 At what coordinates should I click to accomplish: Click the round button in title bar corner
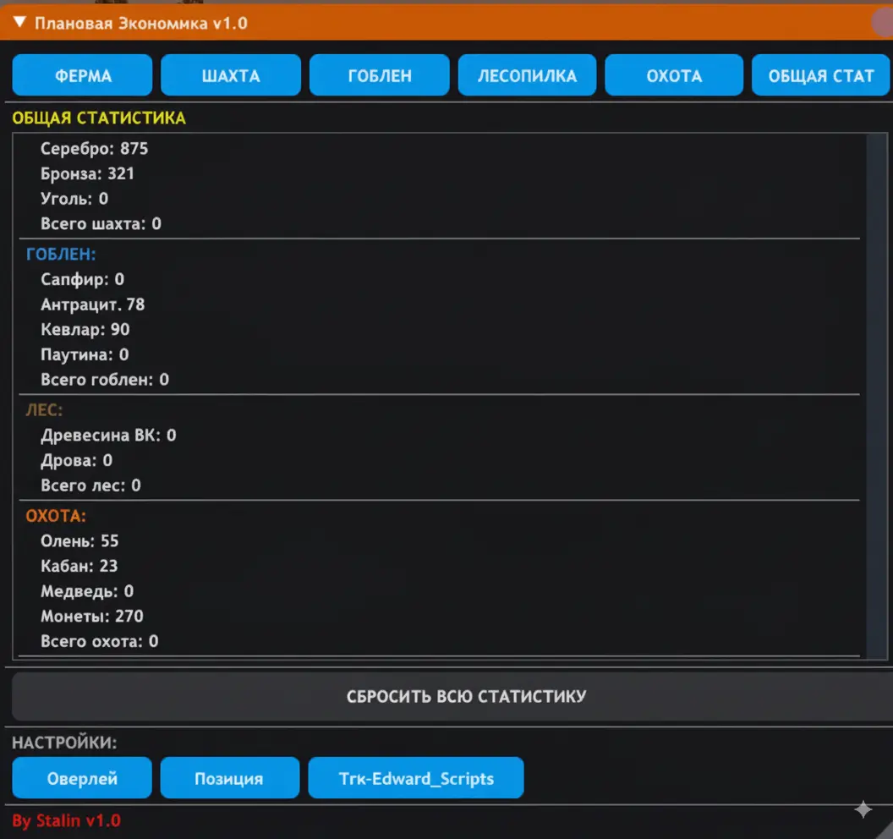pyautogui.click(x=884, y=23)
